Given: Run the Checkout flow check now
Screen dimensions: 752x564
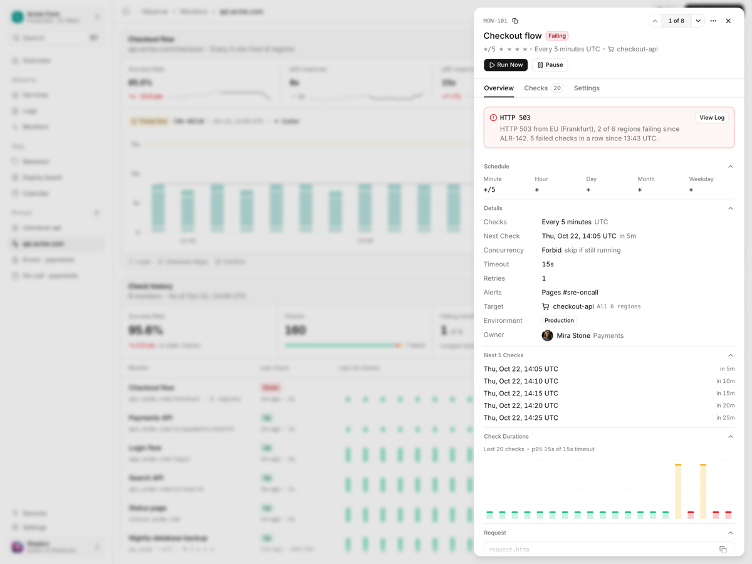Looking at the screenshot, I should [x=506, y=65].
